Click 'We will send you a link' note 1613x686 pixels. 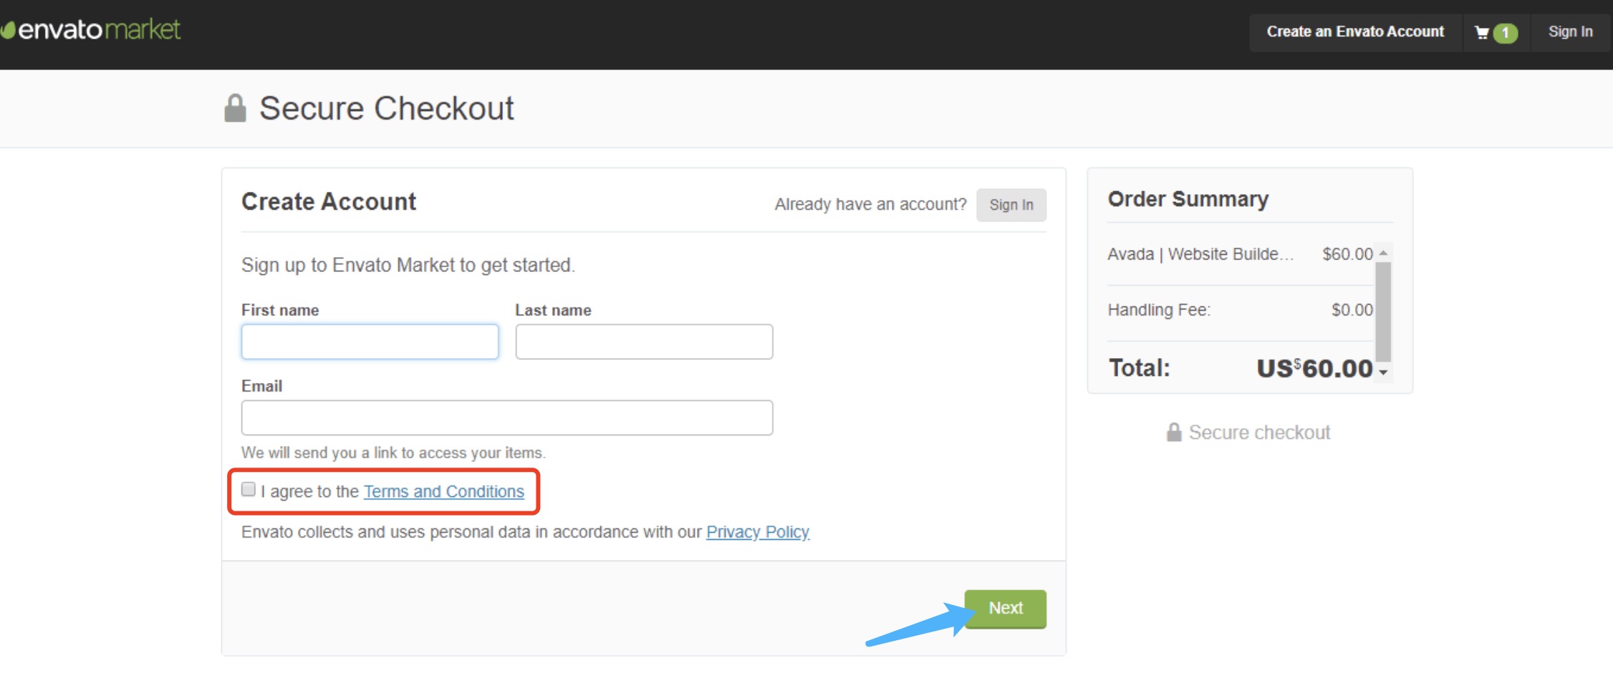[393, 453]
